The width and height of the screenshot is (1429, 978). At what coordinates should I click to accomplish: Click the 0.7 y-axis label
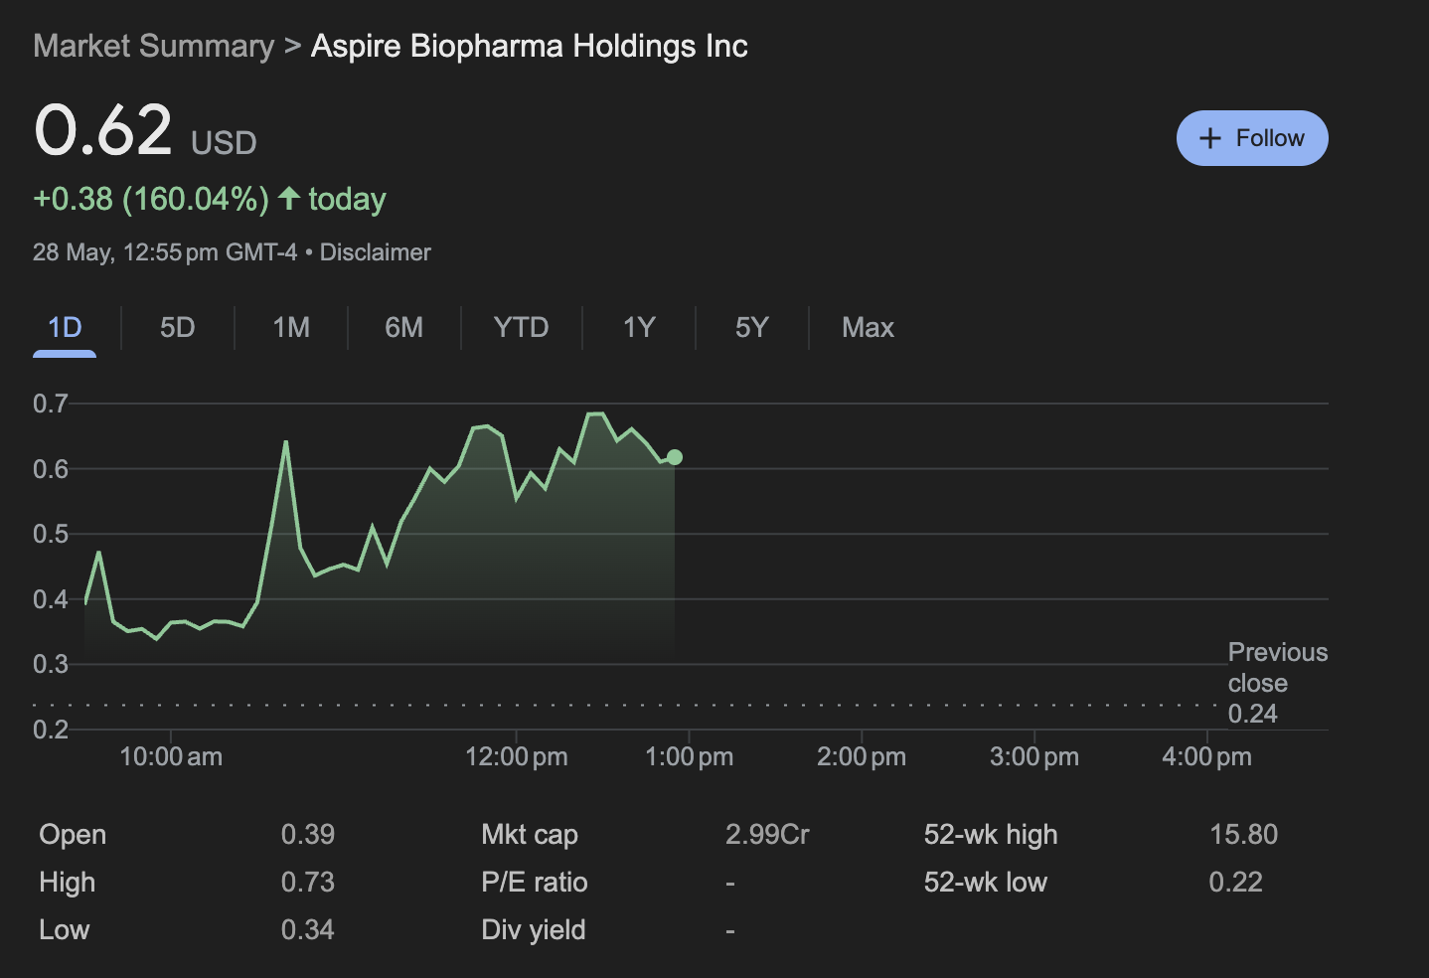(x=51, y=404)
